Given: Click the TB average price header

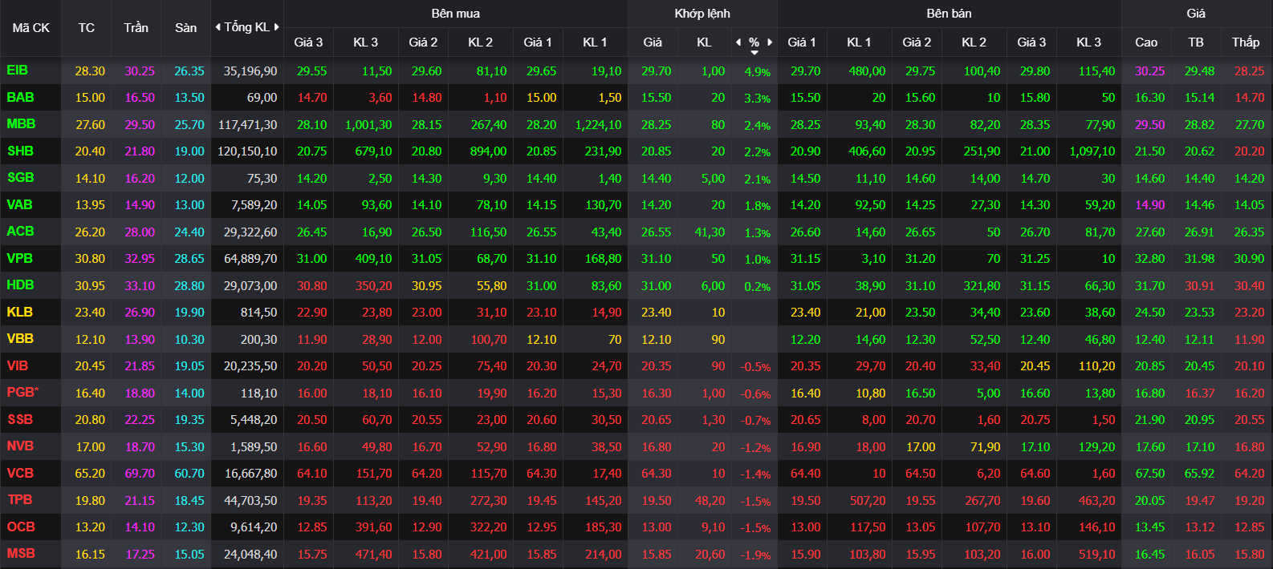Looking at the screenshot, I should [x=1196, y=42].
